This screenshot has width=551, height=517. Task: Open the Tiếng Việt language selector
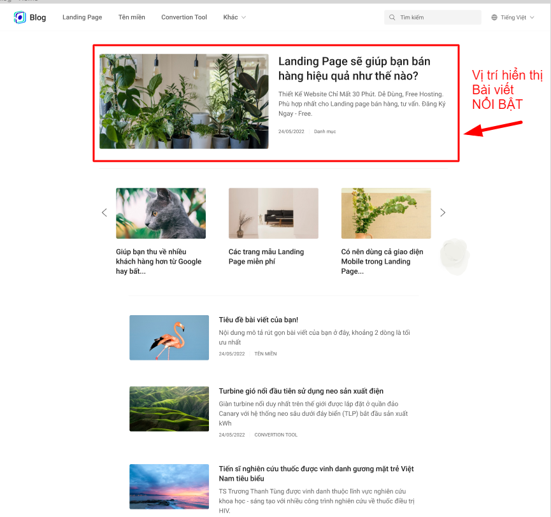pyautogui.click(x=513, y=17)
